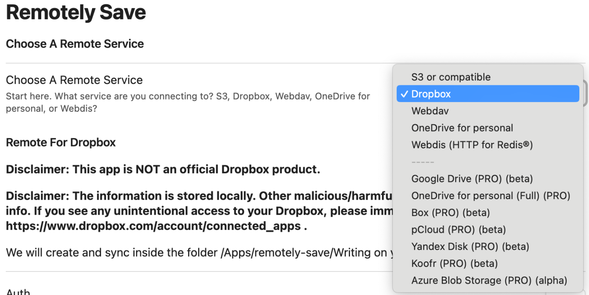The image size is (589, 295).
Task: Select Webdav as the remote service
Action: (x=430, y=111)
